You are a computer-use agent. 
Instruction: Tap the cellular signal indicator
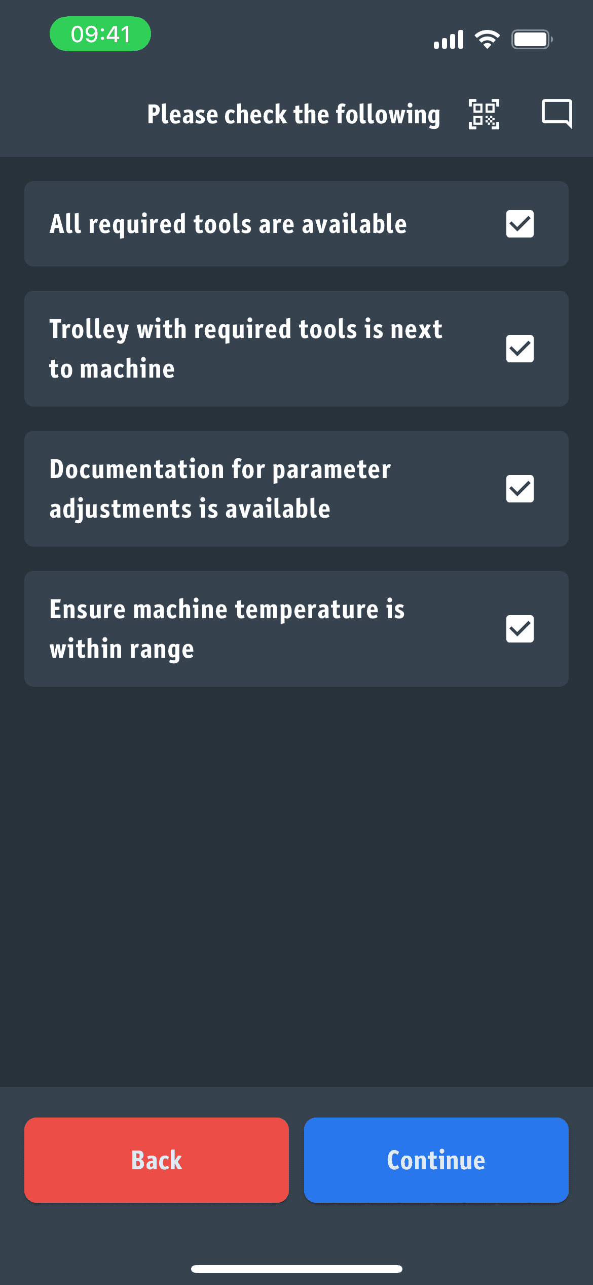[x=448, y=38]
